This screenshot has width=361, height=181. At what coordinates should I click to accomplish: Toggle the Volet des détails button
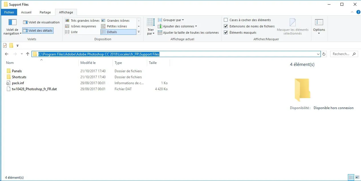pyautogui.click(x=38, y=31)
